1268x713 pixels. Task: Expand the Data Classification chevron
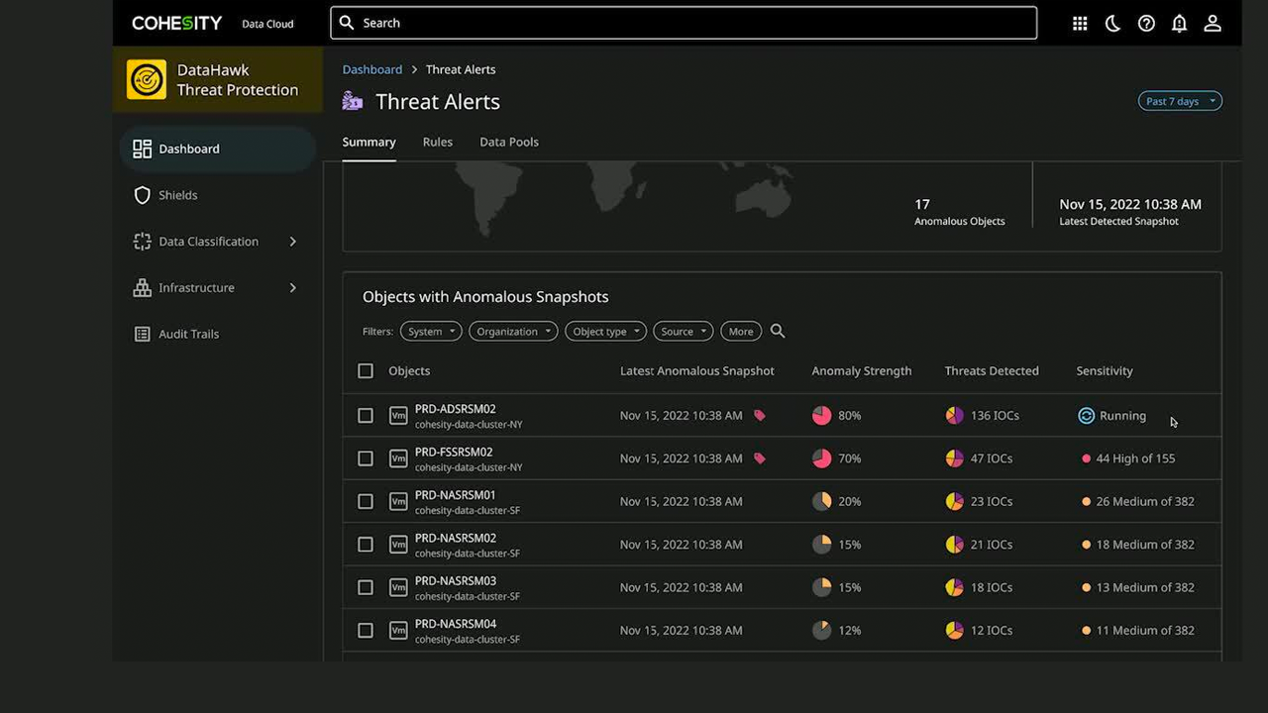293,242
